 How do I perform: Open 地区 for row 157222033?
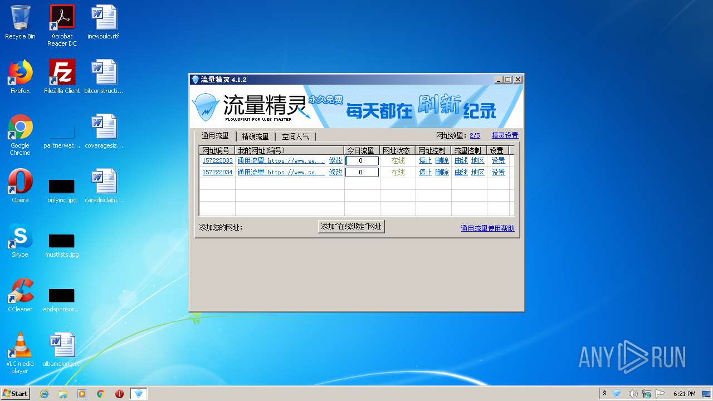click(x=477, y=160)
